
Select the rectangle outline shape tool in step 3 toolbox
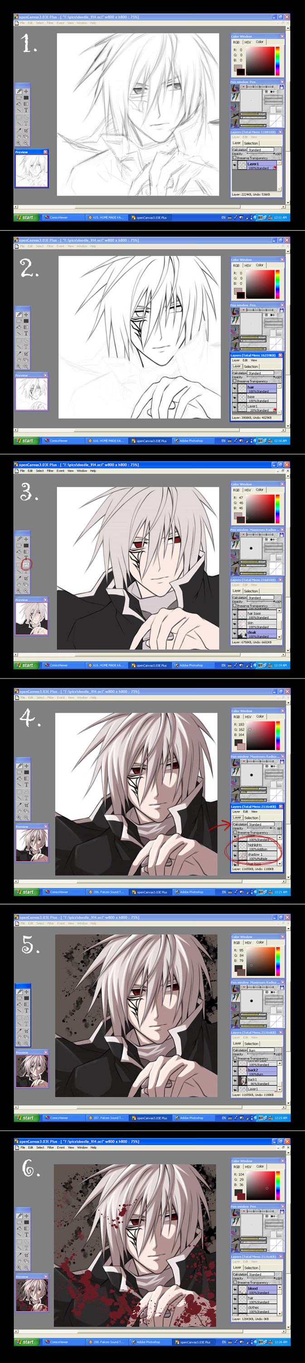coord(19,546)
